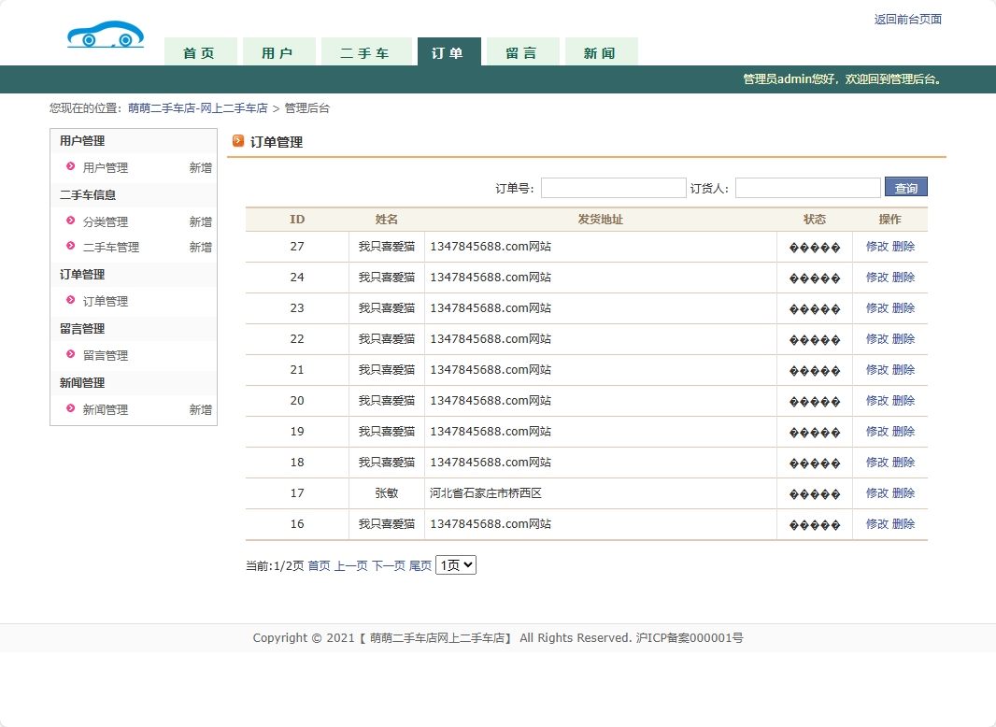
Task: Click 返回前台页面 link
Action: [907, 20]
